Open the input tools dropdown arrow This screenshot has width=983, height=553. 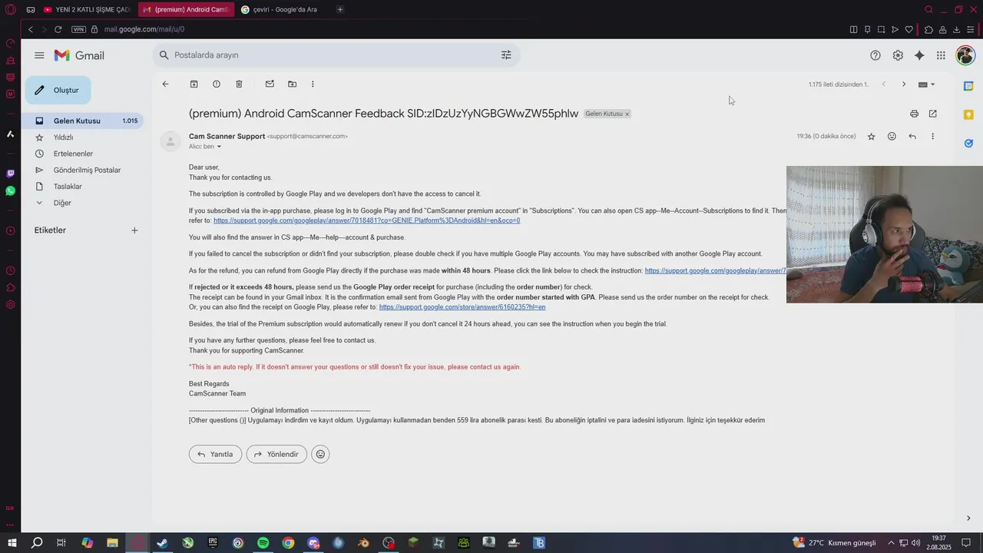pos(933,84)
